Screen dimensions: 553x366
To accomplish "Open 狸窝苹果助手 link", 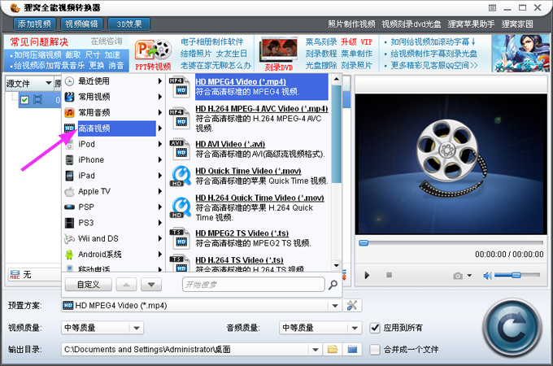I will pyautogui.click(x=471, y=24).
